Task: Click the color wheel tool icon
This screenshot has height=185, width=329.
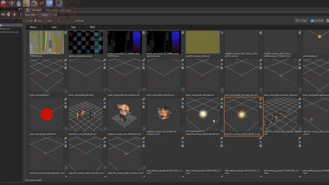Action: point(34,3)
